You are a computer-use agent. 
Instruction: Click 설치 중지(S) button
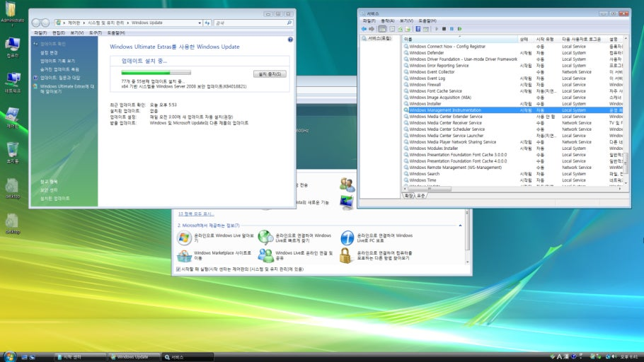(270, 74)
